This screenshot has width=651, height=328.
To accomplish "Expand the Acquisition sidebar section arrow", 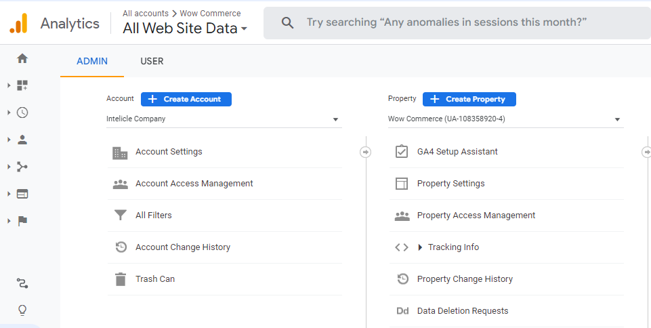I will pos(9,167).
